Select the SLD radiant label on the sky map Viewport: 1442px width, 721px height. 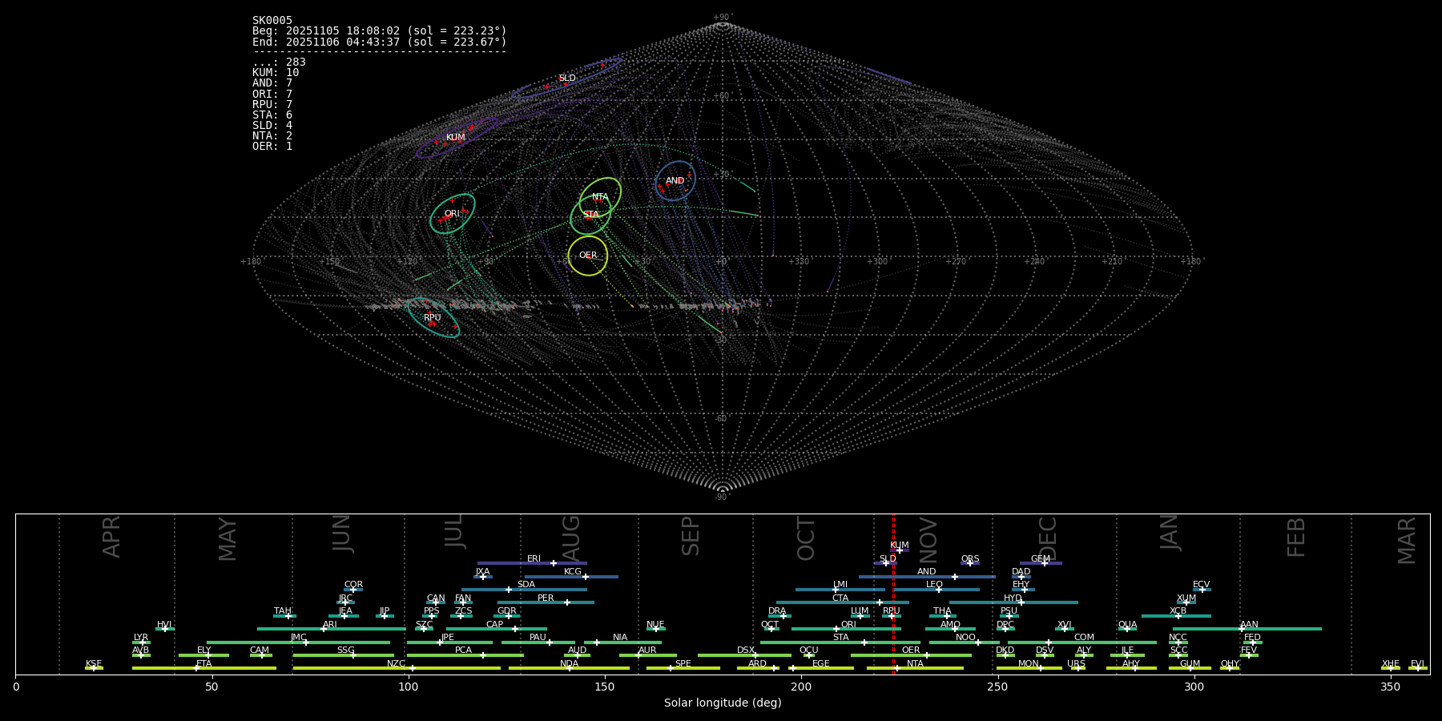pyautogui.click(x=566, y=79)
